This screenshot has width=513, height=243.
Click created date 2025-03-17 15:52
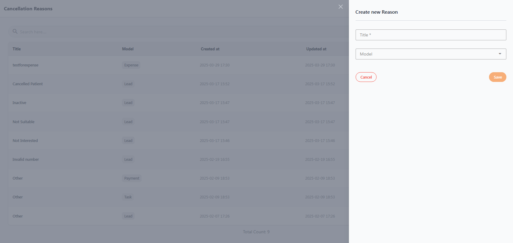(215, 84)
